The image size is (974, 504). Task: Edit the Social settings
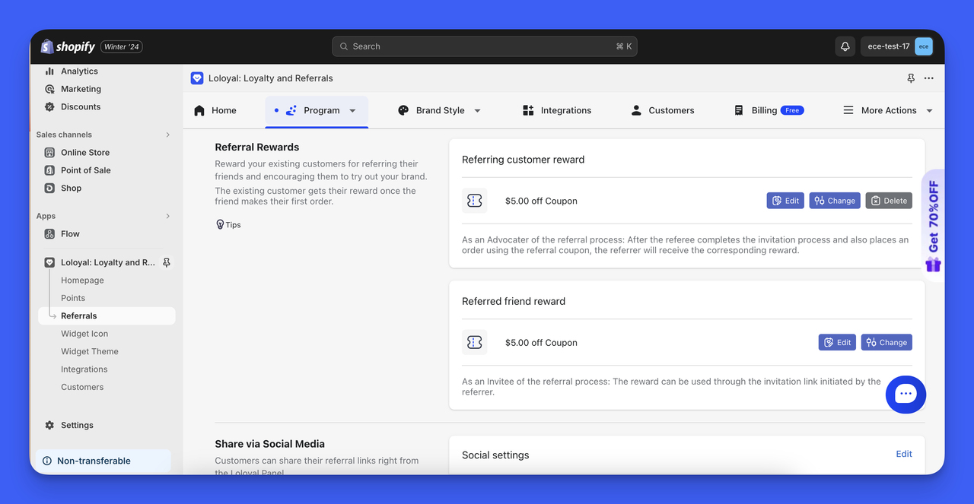904,454
